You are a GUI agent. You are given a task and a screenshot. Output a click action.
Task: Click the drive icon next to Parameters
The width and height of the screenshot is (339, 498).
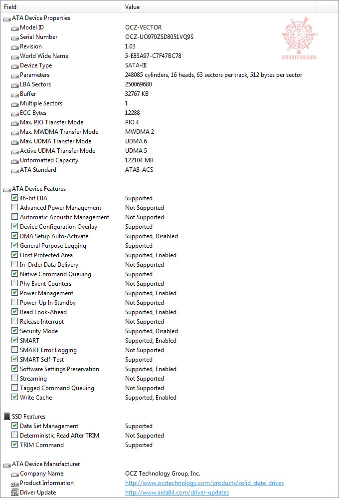tap(15, 76)
